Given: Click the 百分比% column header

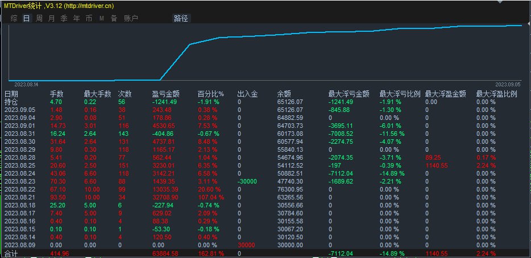Looking at the screenshot, I should point(211,94).
